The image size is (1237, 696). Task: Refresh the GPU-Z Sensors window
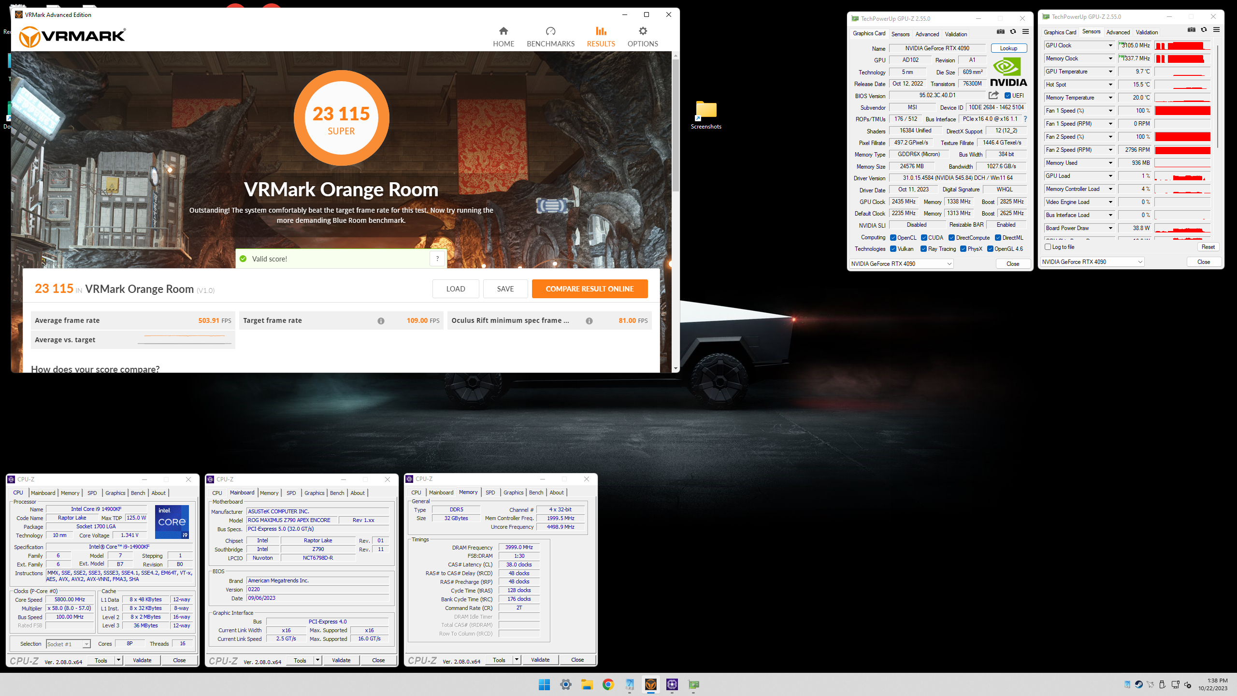1204,30
